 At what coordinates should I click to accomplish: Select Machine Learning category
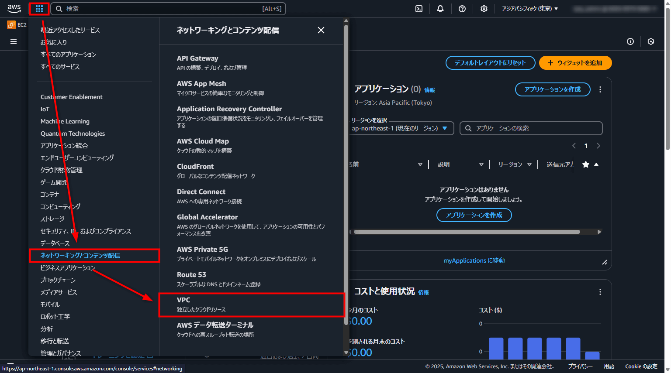tap(65, 121)
